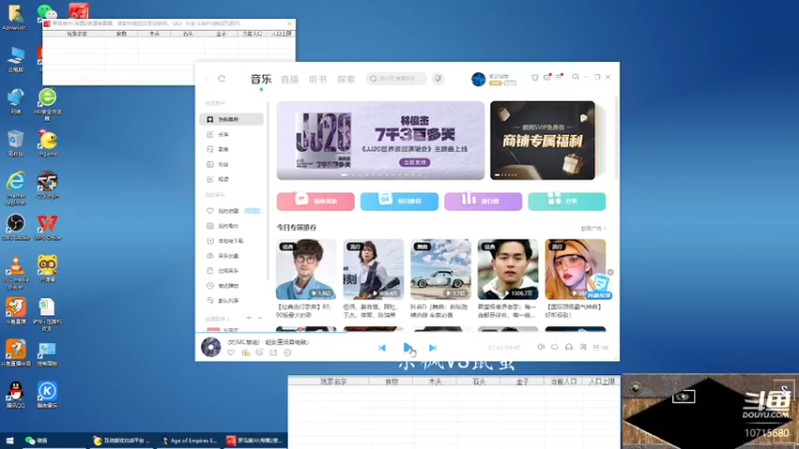Click the blue 每日推荐 button
Viewport: 799px width, 449px height.
point(399,202)
